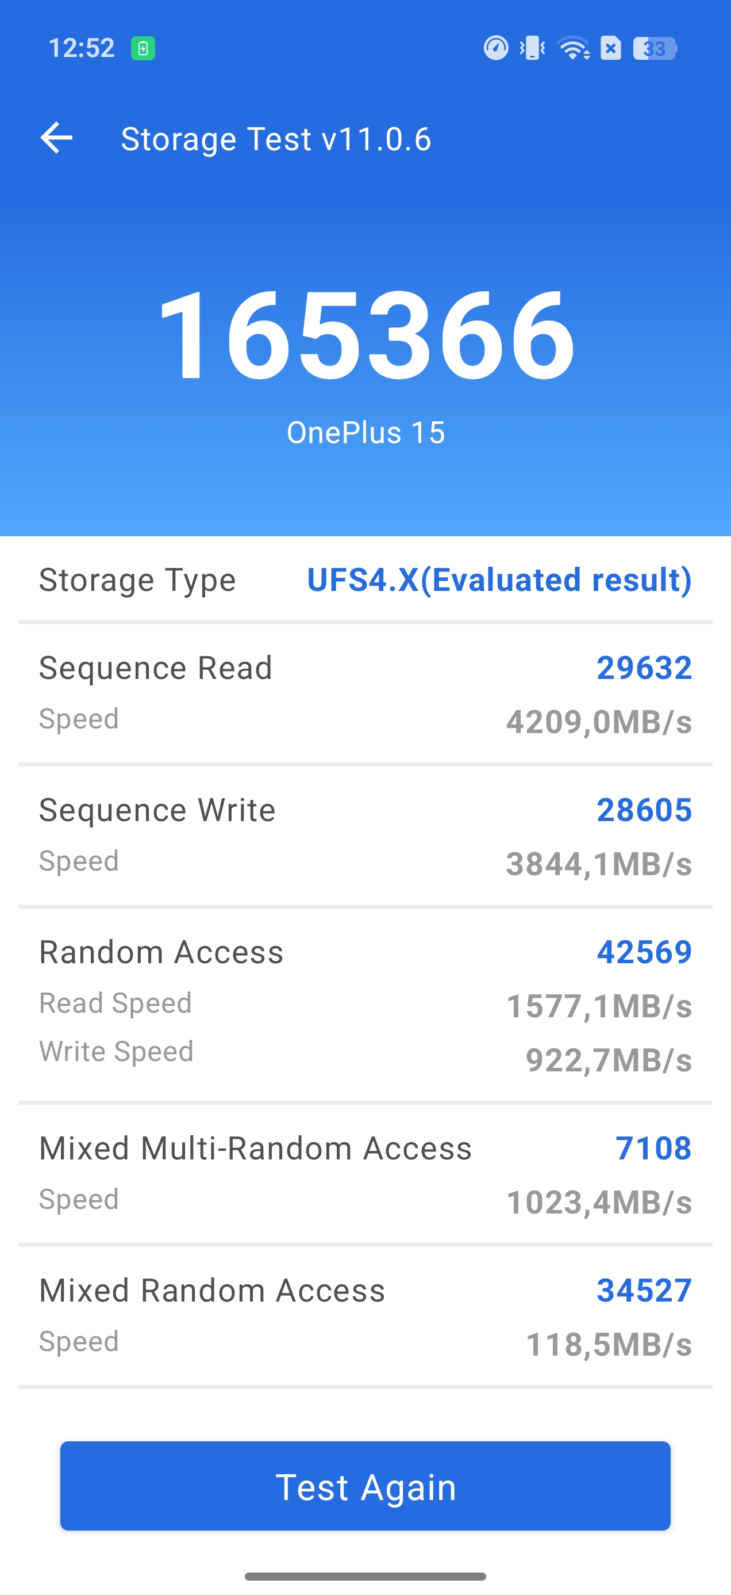Tap the back arrow icon
Image resolution: width=731 pixels, height=1595 pixels.
(56, 138)
